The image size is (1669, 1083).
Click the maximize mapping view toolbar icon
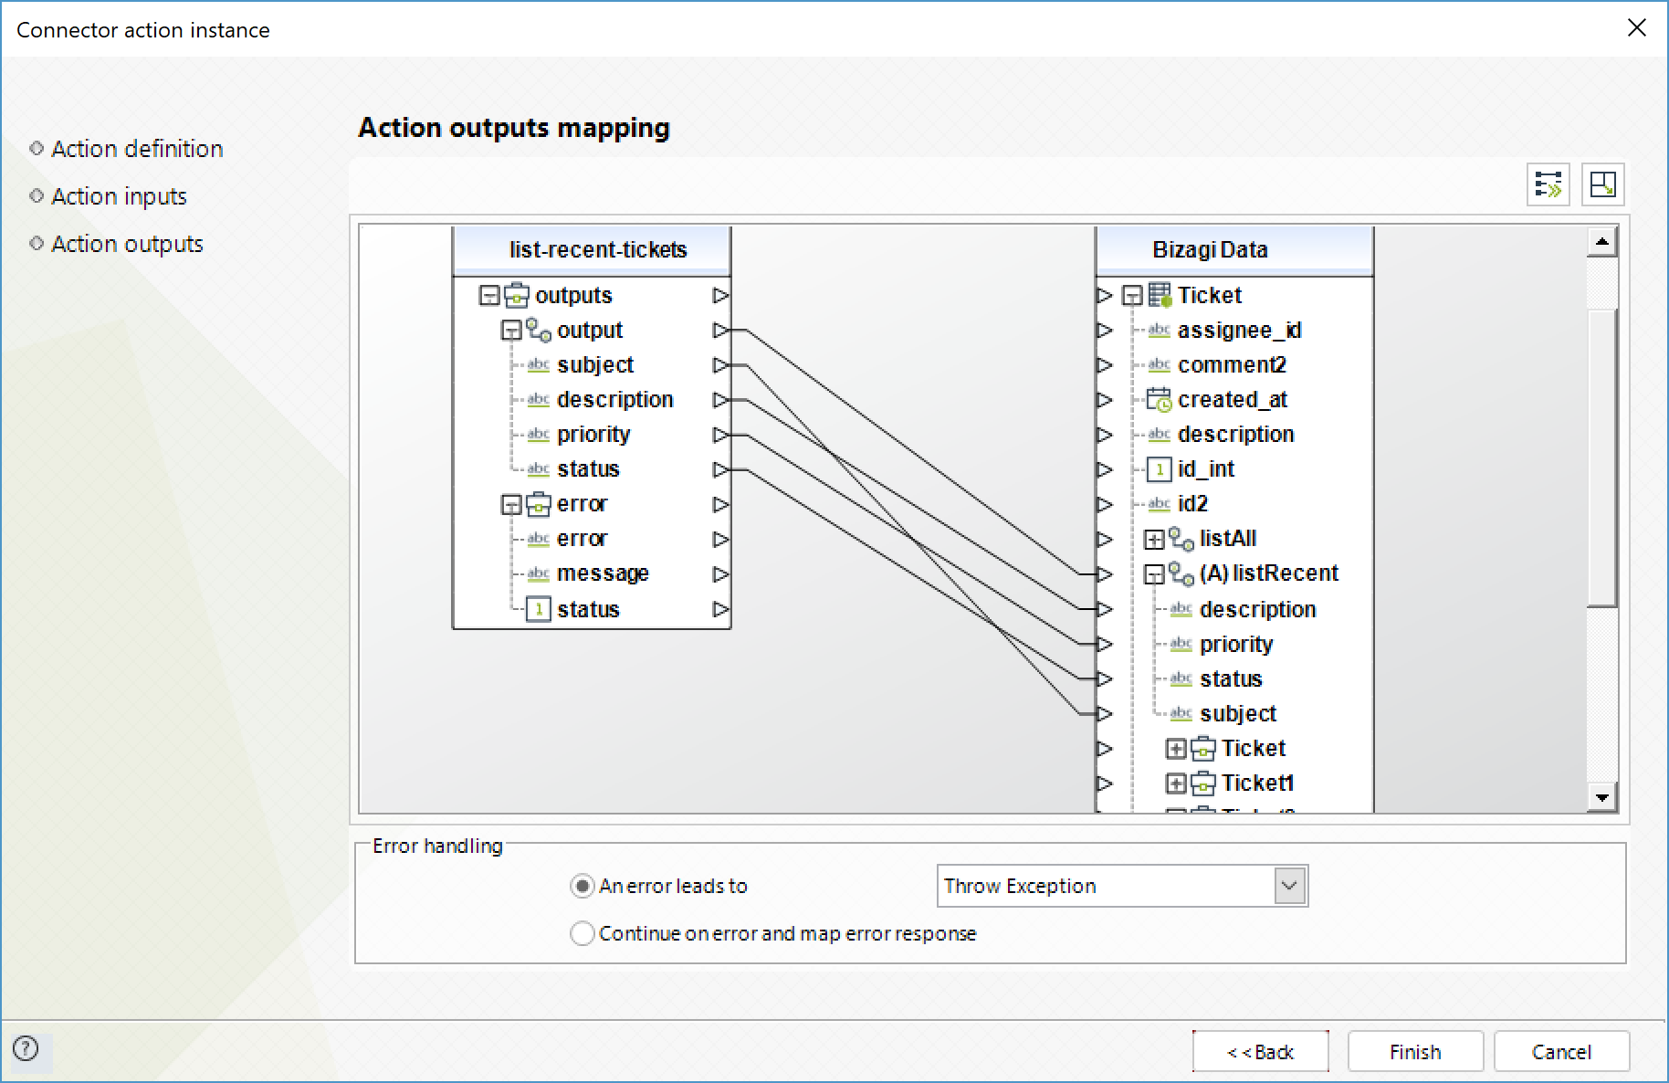click(x=1602, y=184)
